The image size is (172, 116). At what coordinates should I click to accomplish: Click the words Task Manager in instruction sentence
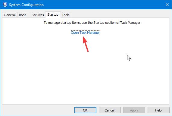[x=130, y=23]
